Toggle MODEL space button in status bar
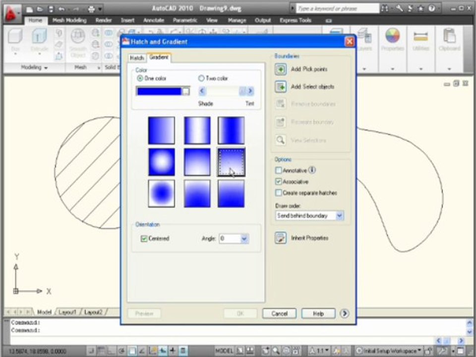The image size is (476, 357). pyautogui.click(x=224, y=351)
